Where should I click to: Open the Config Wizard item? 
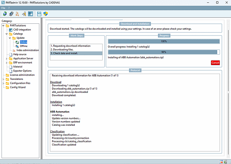tap(18, 87)
